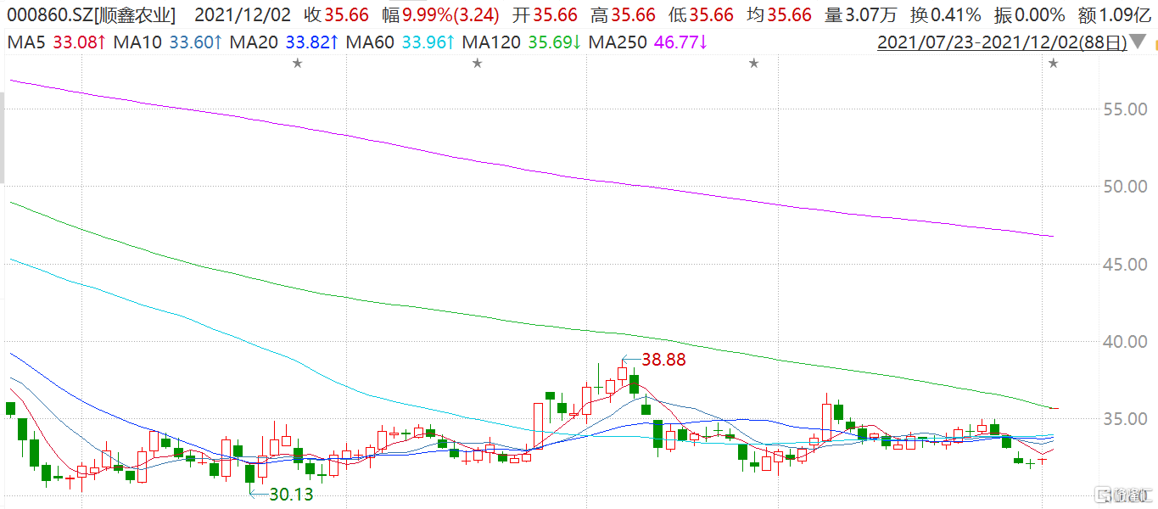The image size is (1158, 509).
Task: Click the third star event marker
Action: pyautogui.click(x=753, y=63)
